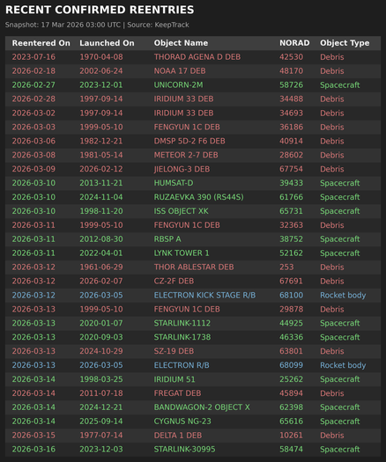Viewport: 386px width, 462px height.
Task: Select 'Rocket body' type for ELECTRON R/B
Action: tap(343, 365)
